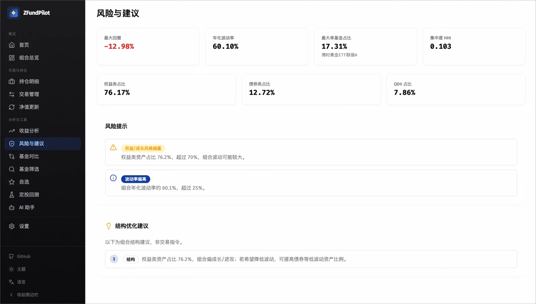Click the blue info circle icon
The width and height of the screenshot is (536, 304).
tap(113, 178)
